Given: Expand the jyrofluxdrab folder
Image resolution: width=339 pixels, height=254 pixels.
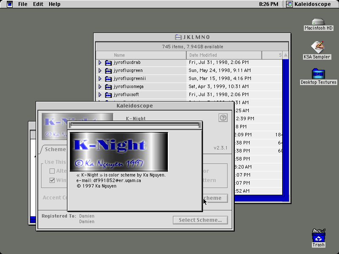Looking at the screenshot, I should click(x=100, y=62).
